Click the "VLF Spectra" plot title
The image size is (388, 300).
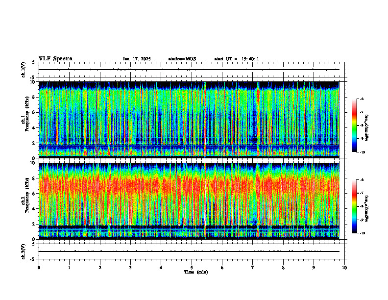point(55,58)
